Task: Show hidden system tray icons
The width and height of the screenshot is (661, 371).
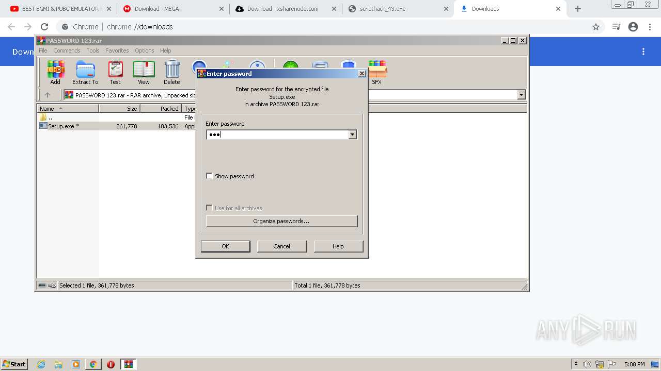Action: click(576, 364)
